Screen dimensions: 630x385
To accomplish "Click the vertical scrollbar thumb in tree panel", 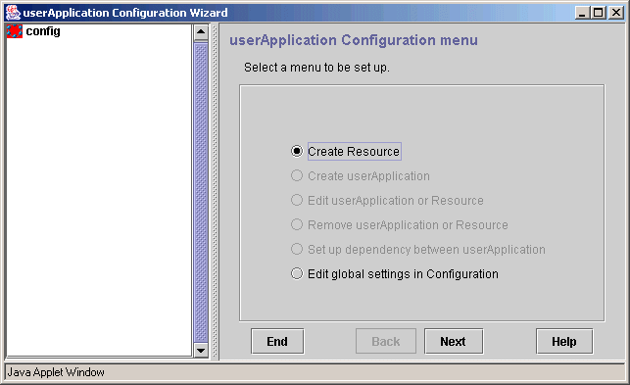I will tap(201, 192).
